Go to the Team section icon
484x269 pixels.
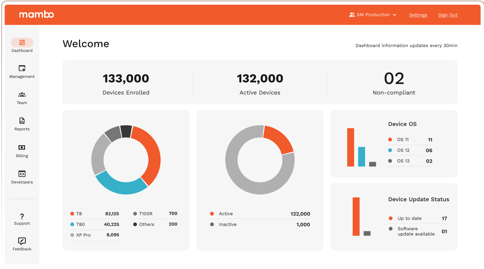click(x=22, y=95)
